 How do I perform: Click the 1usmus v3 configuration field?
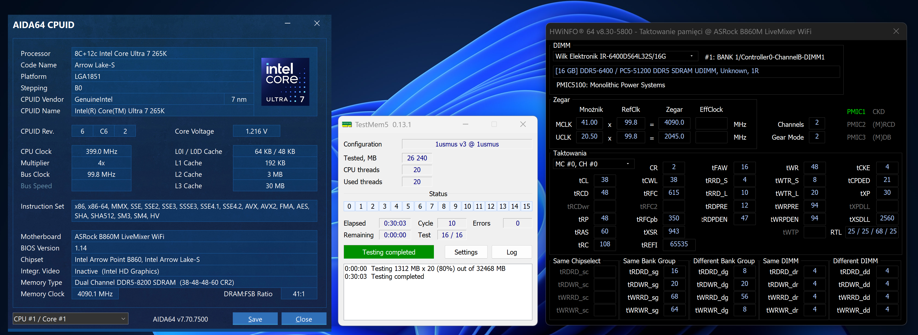(x=466, y=144)
